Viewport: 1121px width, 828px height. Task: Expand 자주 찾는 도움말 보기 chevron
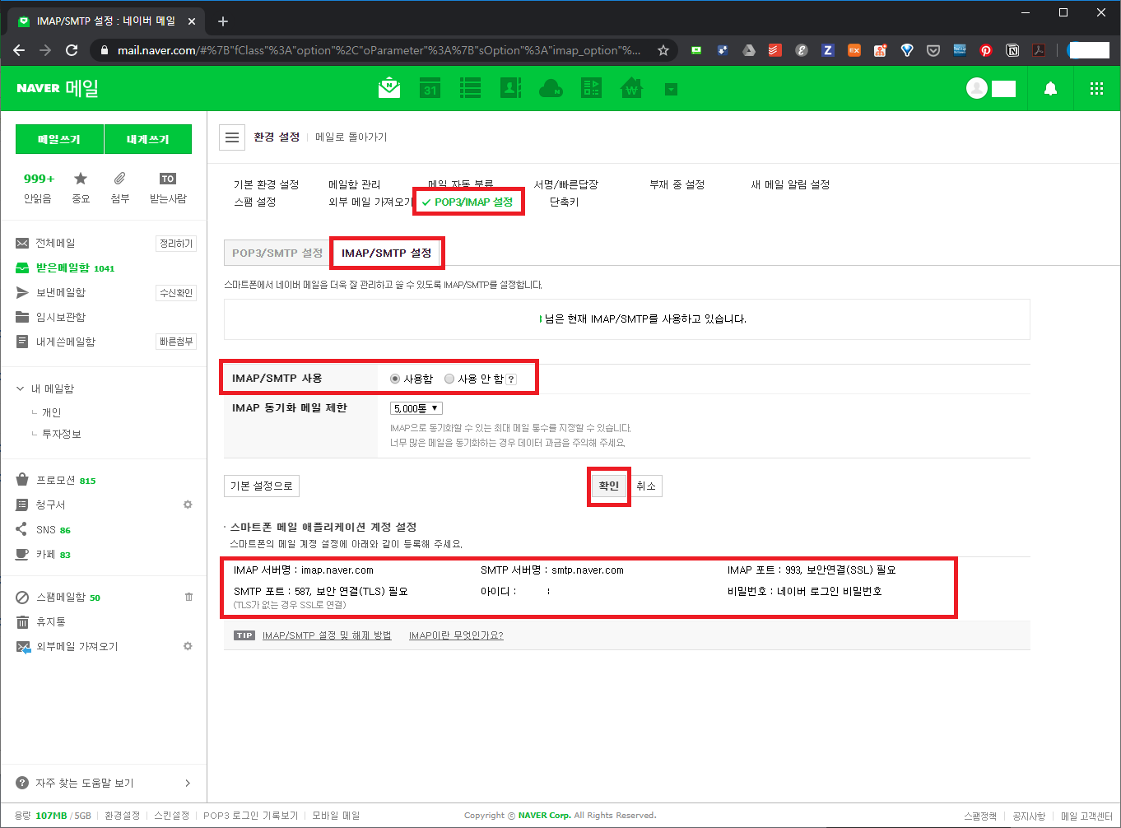188,783
